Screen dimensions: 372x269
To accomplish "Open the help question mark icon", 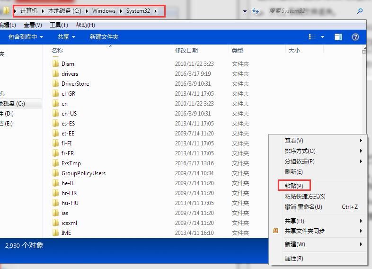I will (355, 37).
